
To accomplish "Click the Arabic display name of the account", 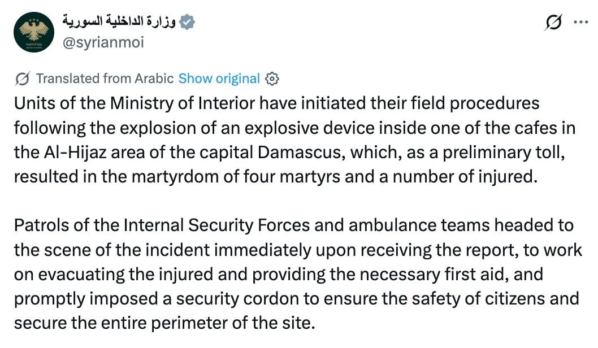I will (119, 20).
